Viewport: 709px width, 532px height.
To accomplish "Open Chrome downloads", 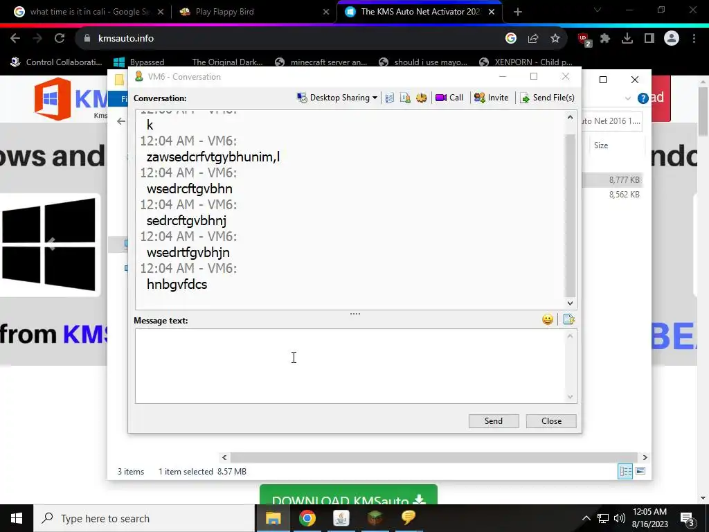I will (x=627, y=39).
